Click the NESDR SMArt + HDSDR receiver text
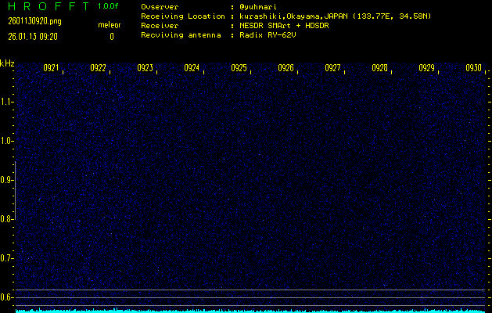Image resolution: width=492 pixels, height=313 pixels. tap(283, 26)
